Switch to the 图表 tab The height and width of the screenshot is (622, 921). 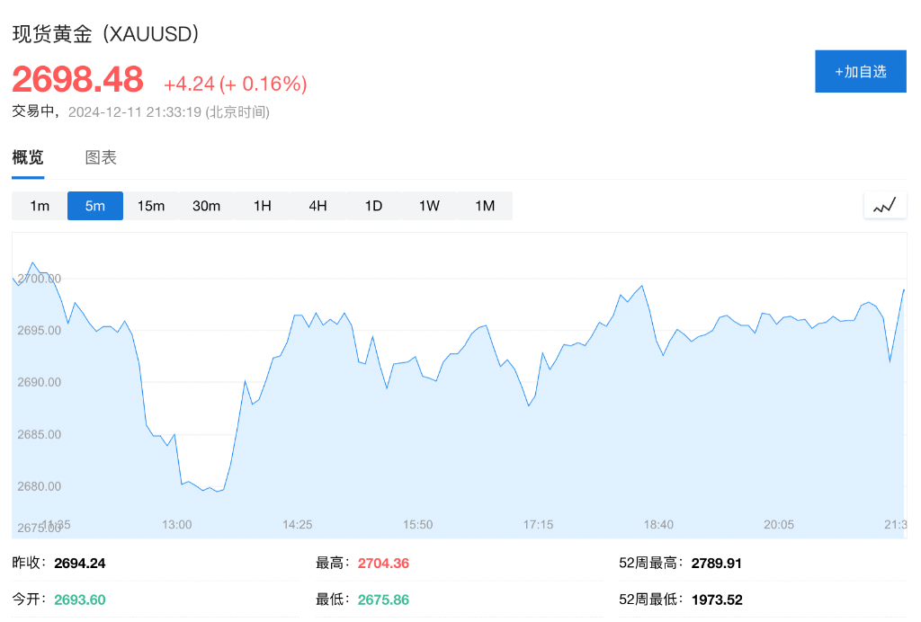tap(101, 158)
